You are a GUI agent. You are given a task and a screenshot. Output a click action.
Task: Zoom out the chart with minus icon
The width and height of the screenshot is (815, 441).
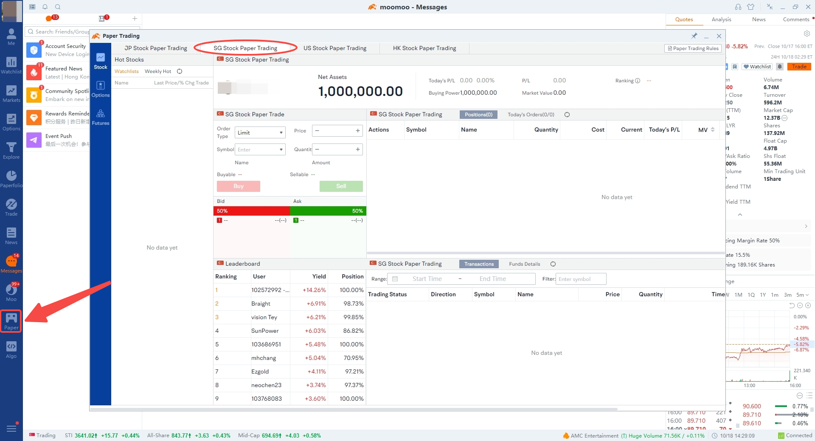pyautogui.click(x=800, y=306)
